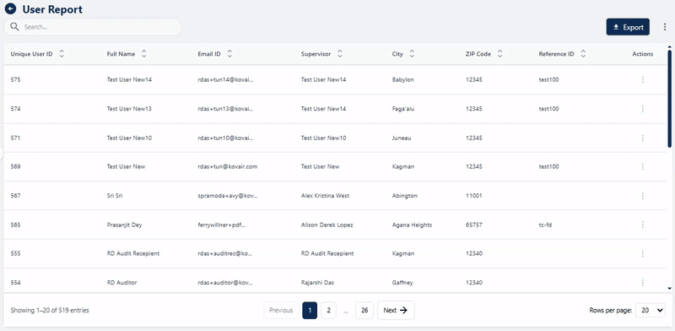Open the Rows per page dropdown
Image resolution: width=675 pixels, height=331 pixels.
tap(650, 311)
